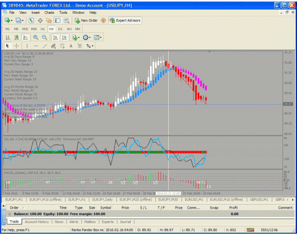Click the New Order button
297x234 pixels.
(x=86, y=20)
